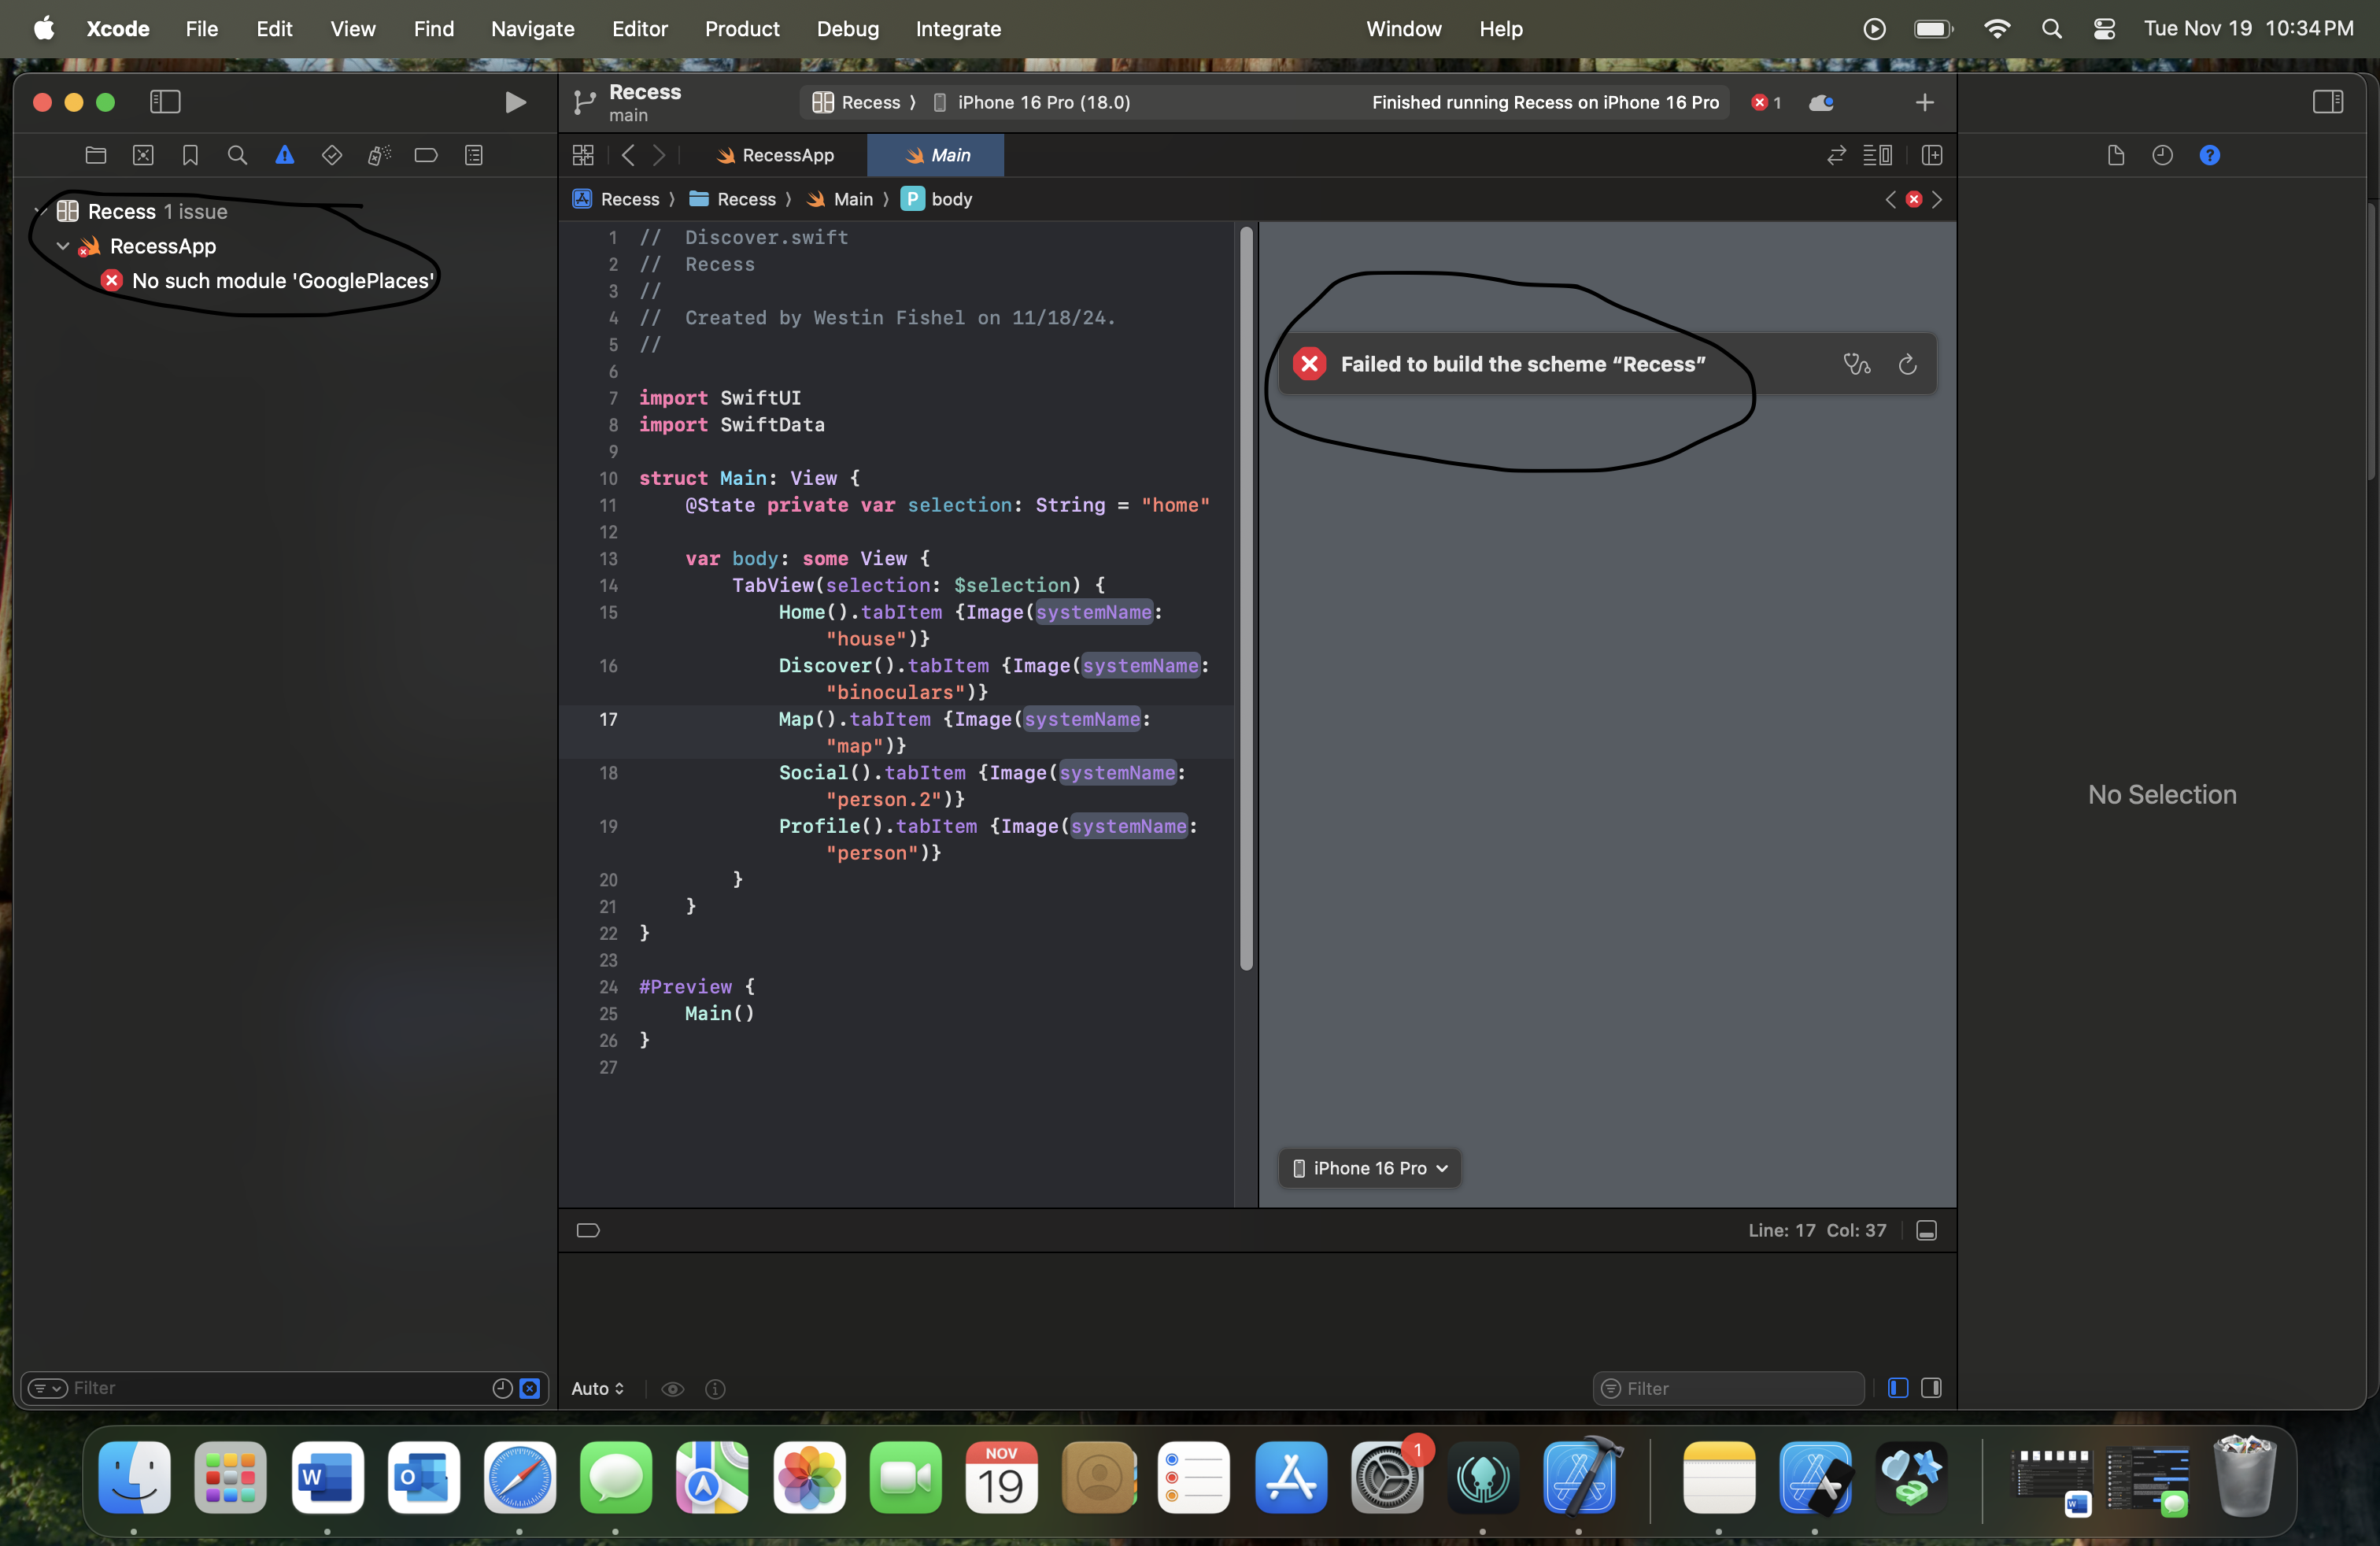Show the Quick Help inspector
This screenshot has height=1546, width=2380.
[2209, 155]
